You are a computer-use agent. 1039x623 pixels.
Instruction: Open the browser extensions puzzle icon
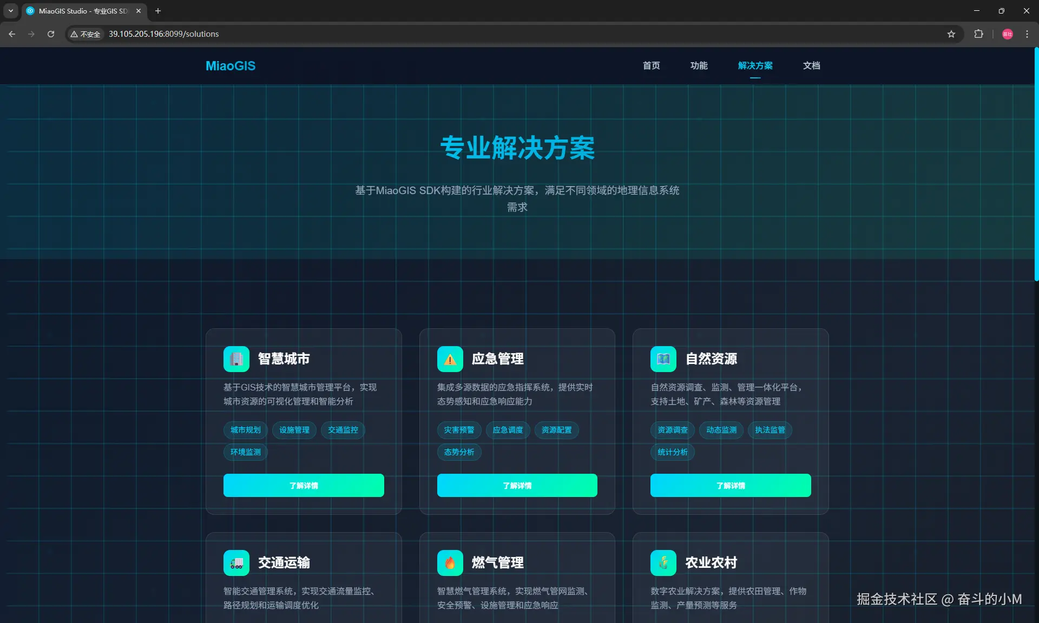point(978,34)
